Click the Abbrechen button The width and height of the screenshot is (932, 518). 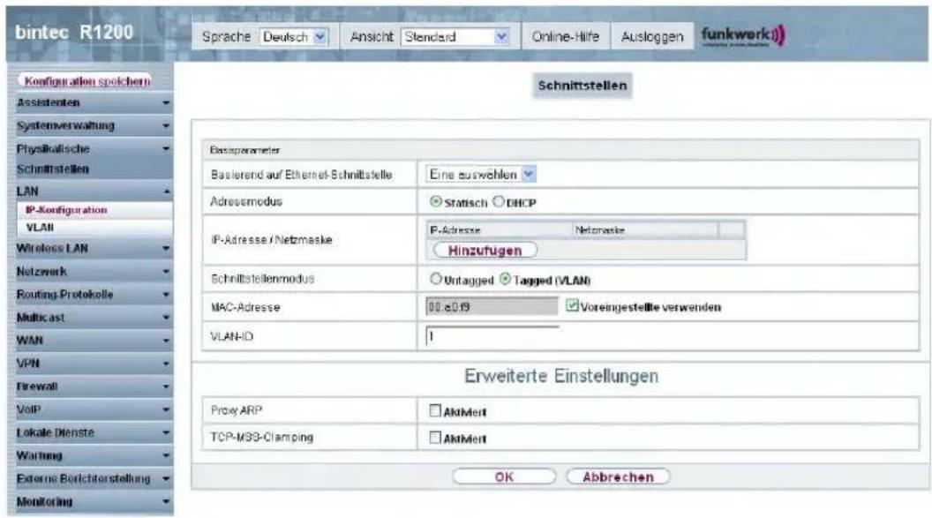(x=618, y=477)
